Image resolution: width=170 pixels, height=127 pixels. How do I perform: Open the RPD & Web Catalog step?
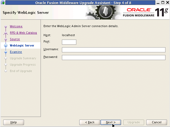click(x=23, y=33)
